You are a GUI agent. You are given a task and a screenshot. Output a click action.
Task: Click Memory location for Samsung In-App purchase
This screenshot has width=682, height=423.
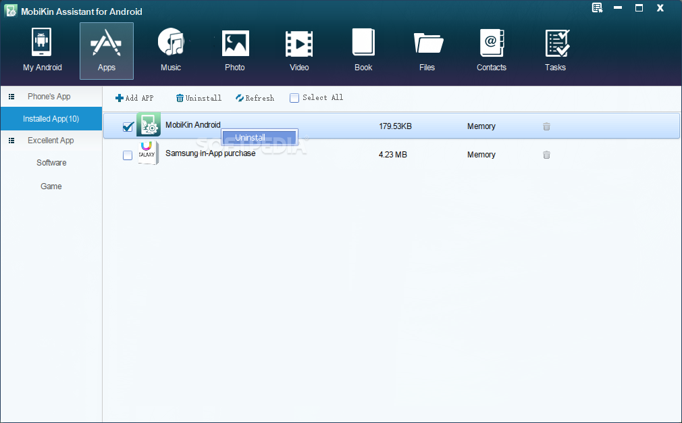[x=481, y=155]
